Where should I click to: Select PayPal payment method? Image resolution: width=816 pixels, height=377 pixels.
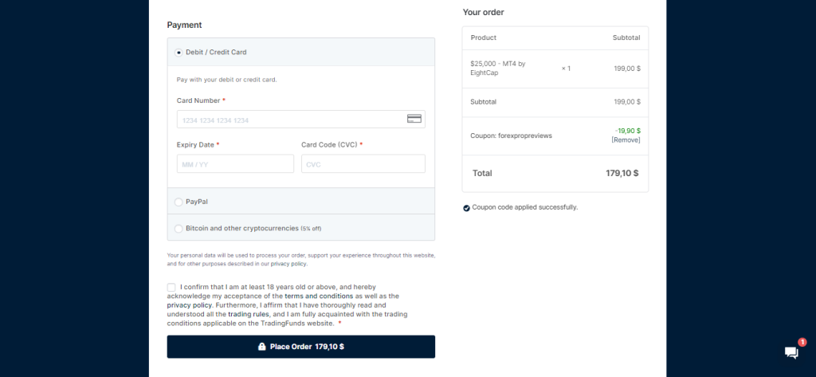tap(178, 202)
